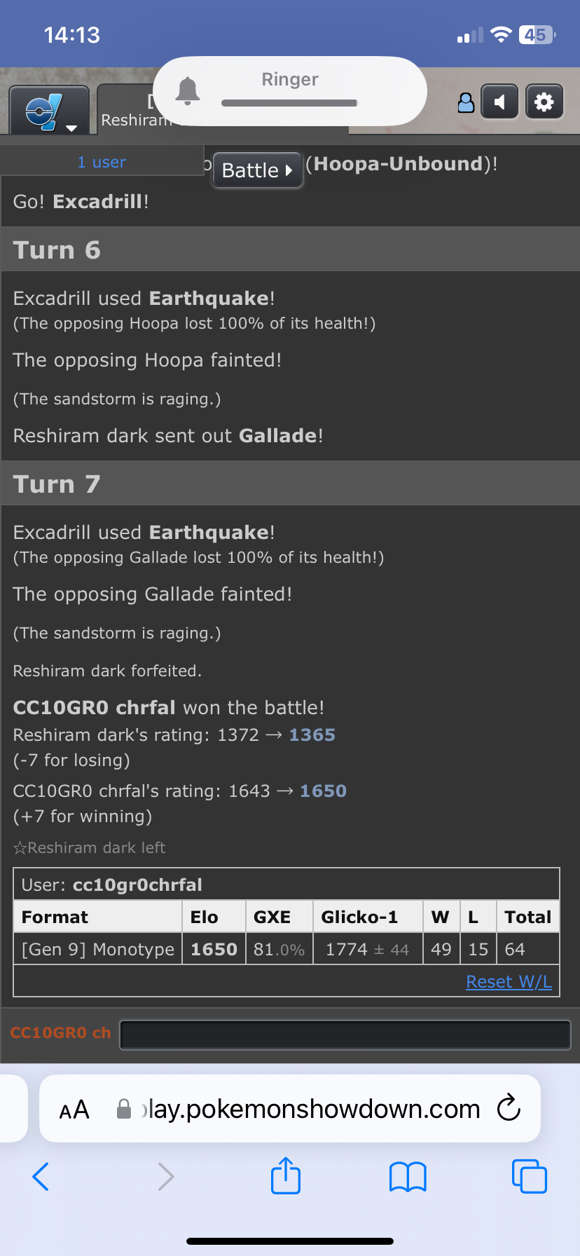Click the CC10GR0 ch username label

[x=61, y=1033]
